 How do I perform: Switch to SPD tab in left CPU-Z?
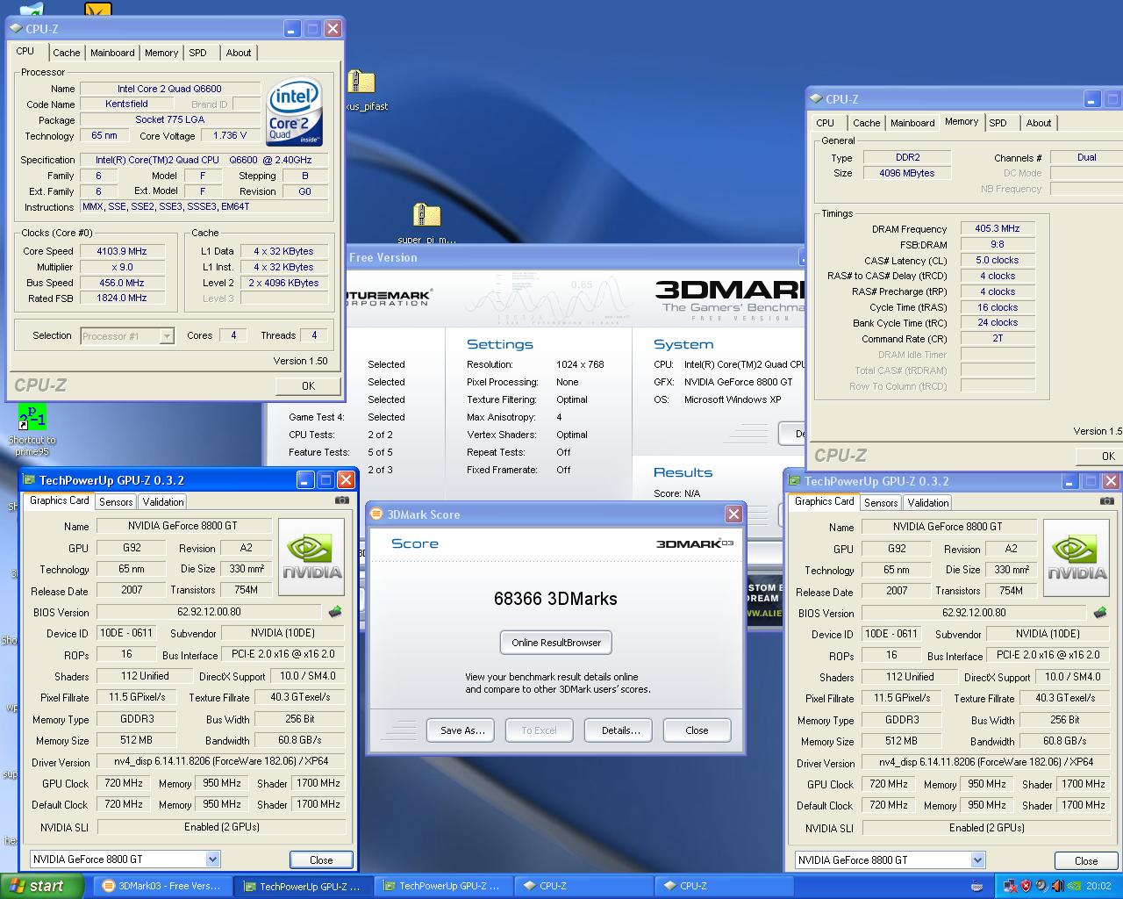[198, 53]
